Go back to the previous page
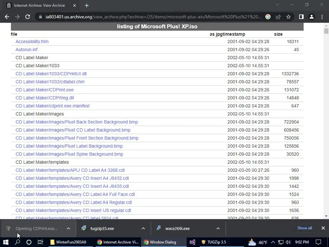The image size is (329, 247). 7,17
